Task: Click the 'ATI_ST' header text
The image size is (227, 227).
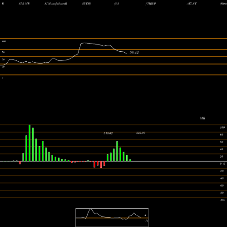Action: tap(192, 4)
